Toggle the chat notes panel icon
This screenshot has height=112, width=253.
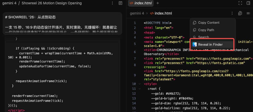tap(120, 3)
